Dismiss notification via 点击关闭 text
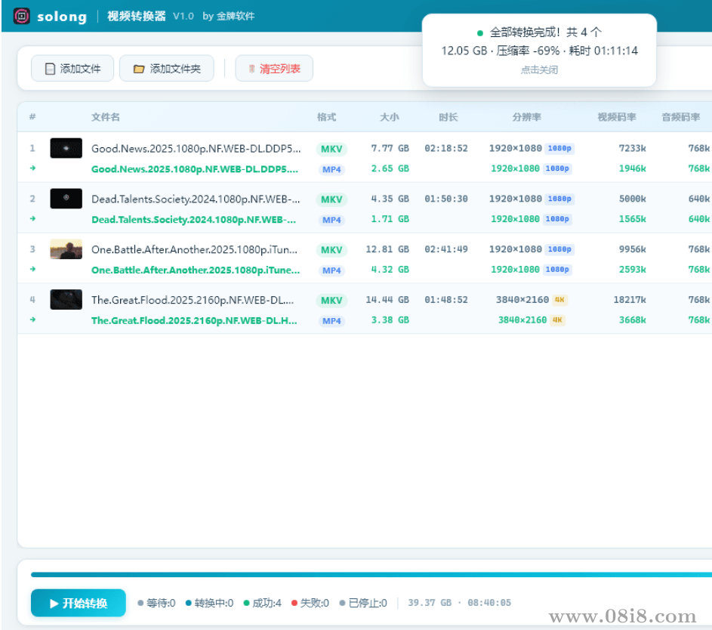 coord(539,69)
